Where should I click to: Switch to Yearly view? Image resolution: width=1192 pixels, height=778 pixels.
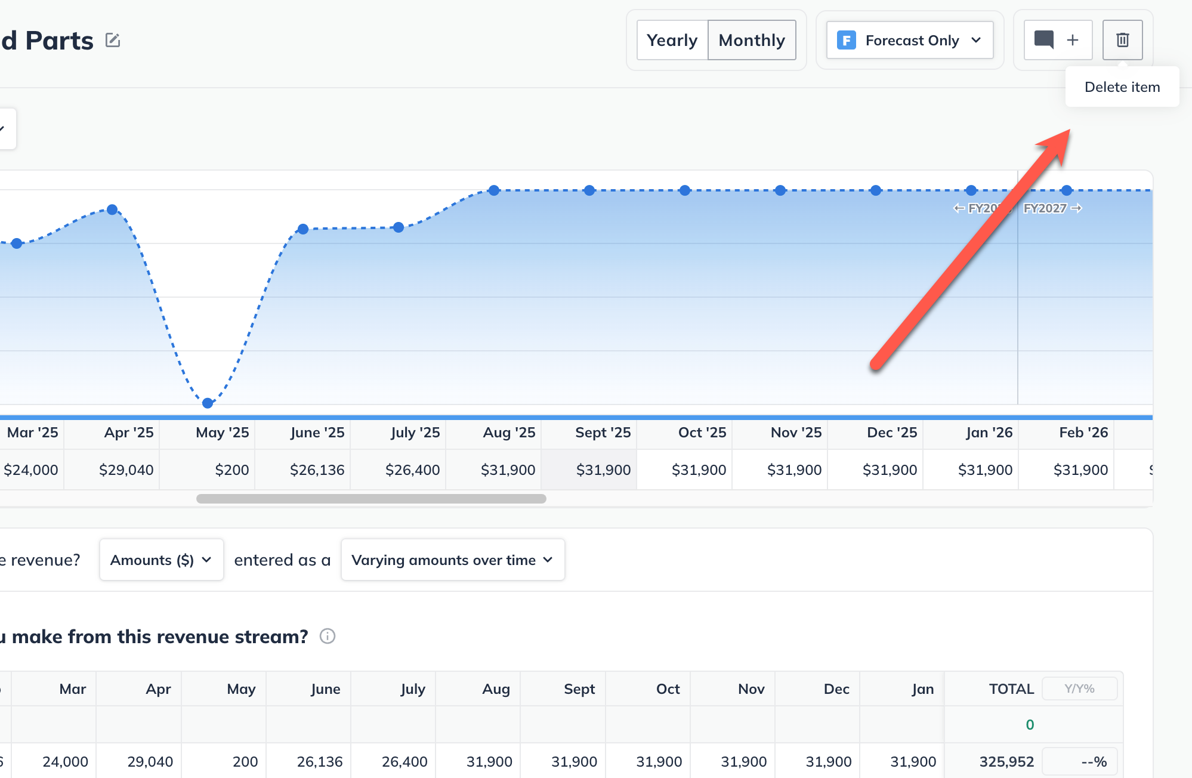click(672, 40)
